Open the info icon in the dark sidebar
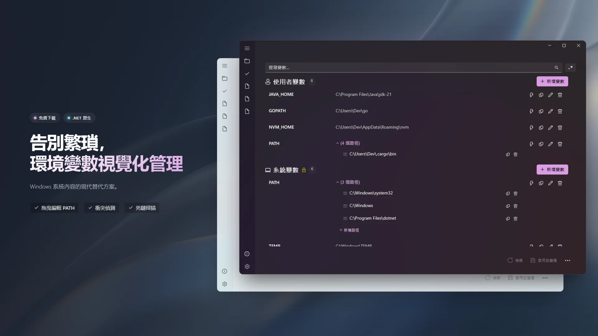 tap(247, 254)
